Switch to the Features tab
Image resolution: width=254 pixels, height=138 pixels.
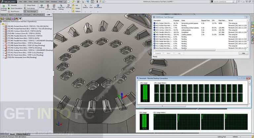point(4,15)
